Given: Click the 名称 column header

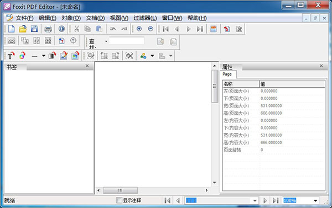Looking at the screenshot, I should [241, 84].
